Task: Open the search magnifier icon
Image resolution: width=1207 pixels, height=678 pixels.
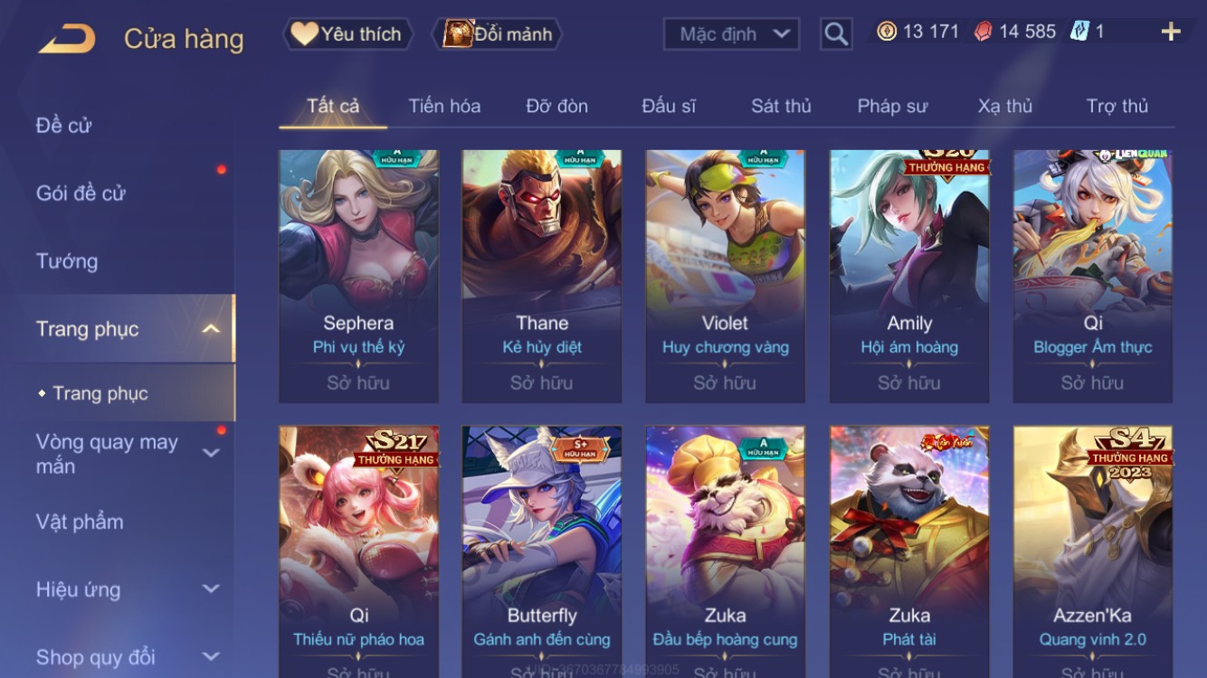Action: (x=836, y=34)
